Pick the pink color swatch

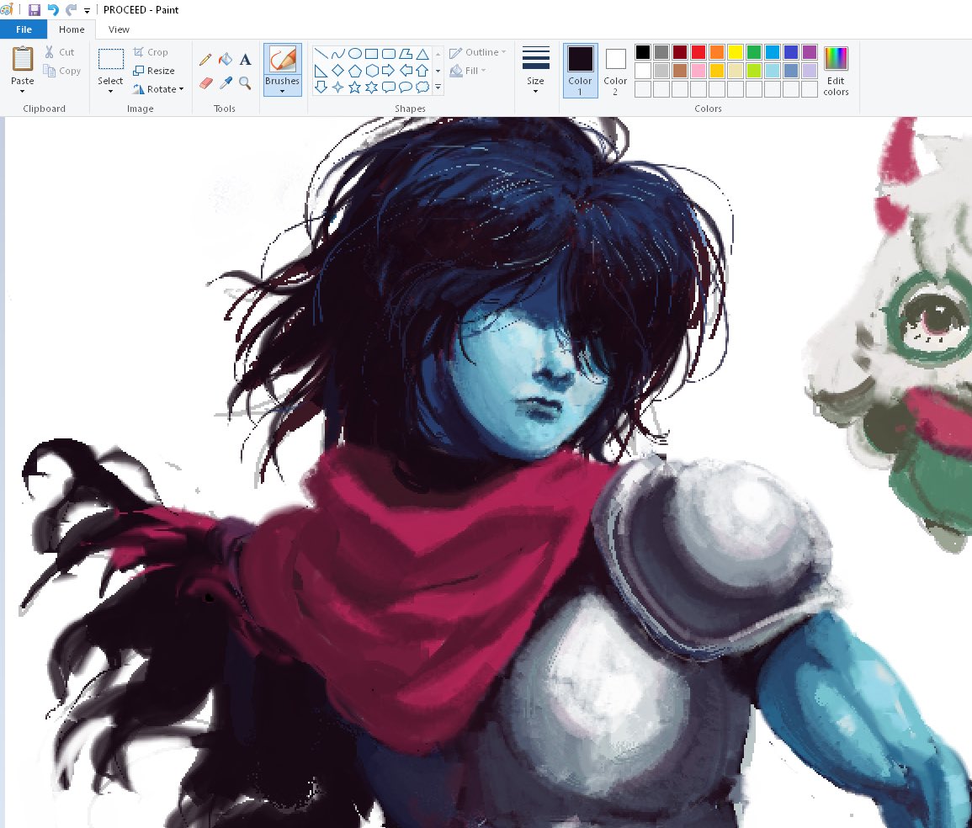(x=698, y=71)
